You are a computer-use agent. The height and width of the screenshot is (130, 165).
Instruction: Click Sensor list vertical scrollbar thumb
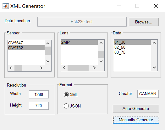[x=48, y=51]
